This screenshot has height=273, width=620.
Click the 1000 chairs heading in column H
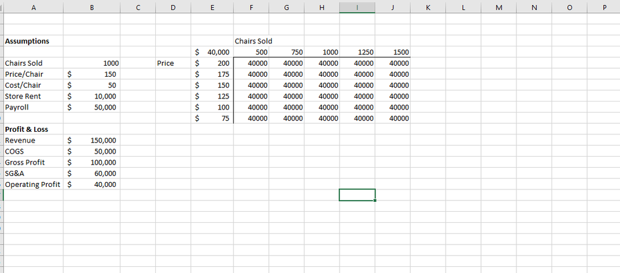coord(322,52)
